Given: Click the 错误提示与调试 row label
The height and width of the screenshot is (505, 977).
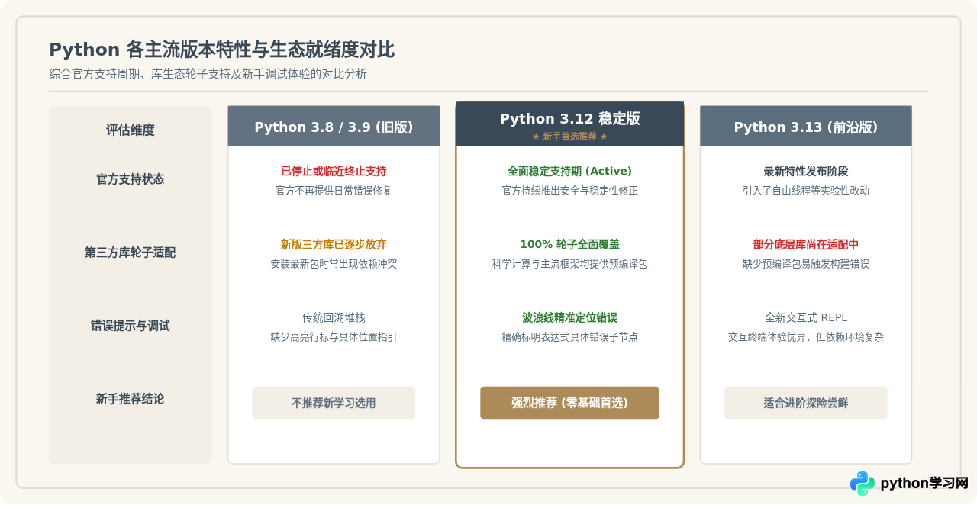Looking at the screenshot, I should click(x=130, y=326).
